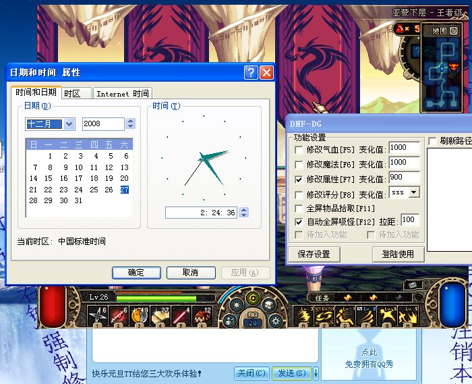Click the blue MP orb
This screenshot has height=384, width=472.
[x=452, y=305]
